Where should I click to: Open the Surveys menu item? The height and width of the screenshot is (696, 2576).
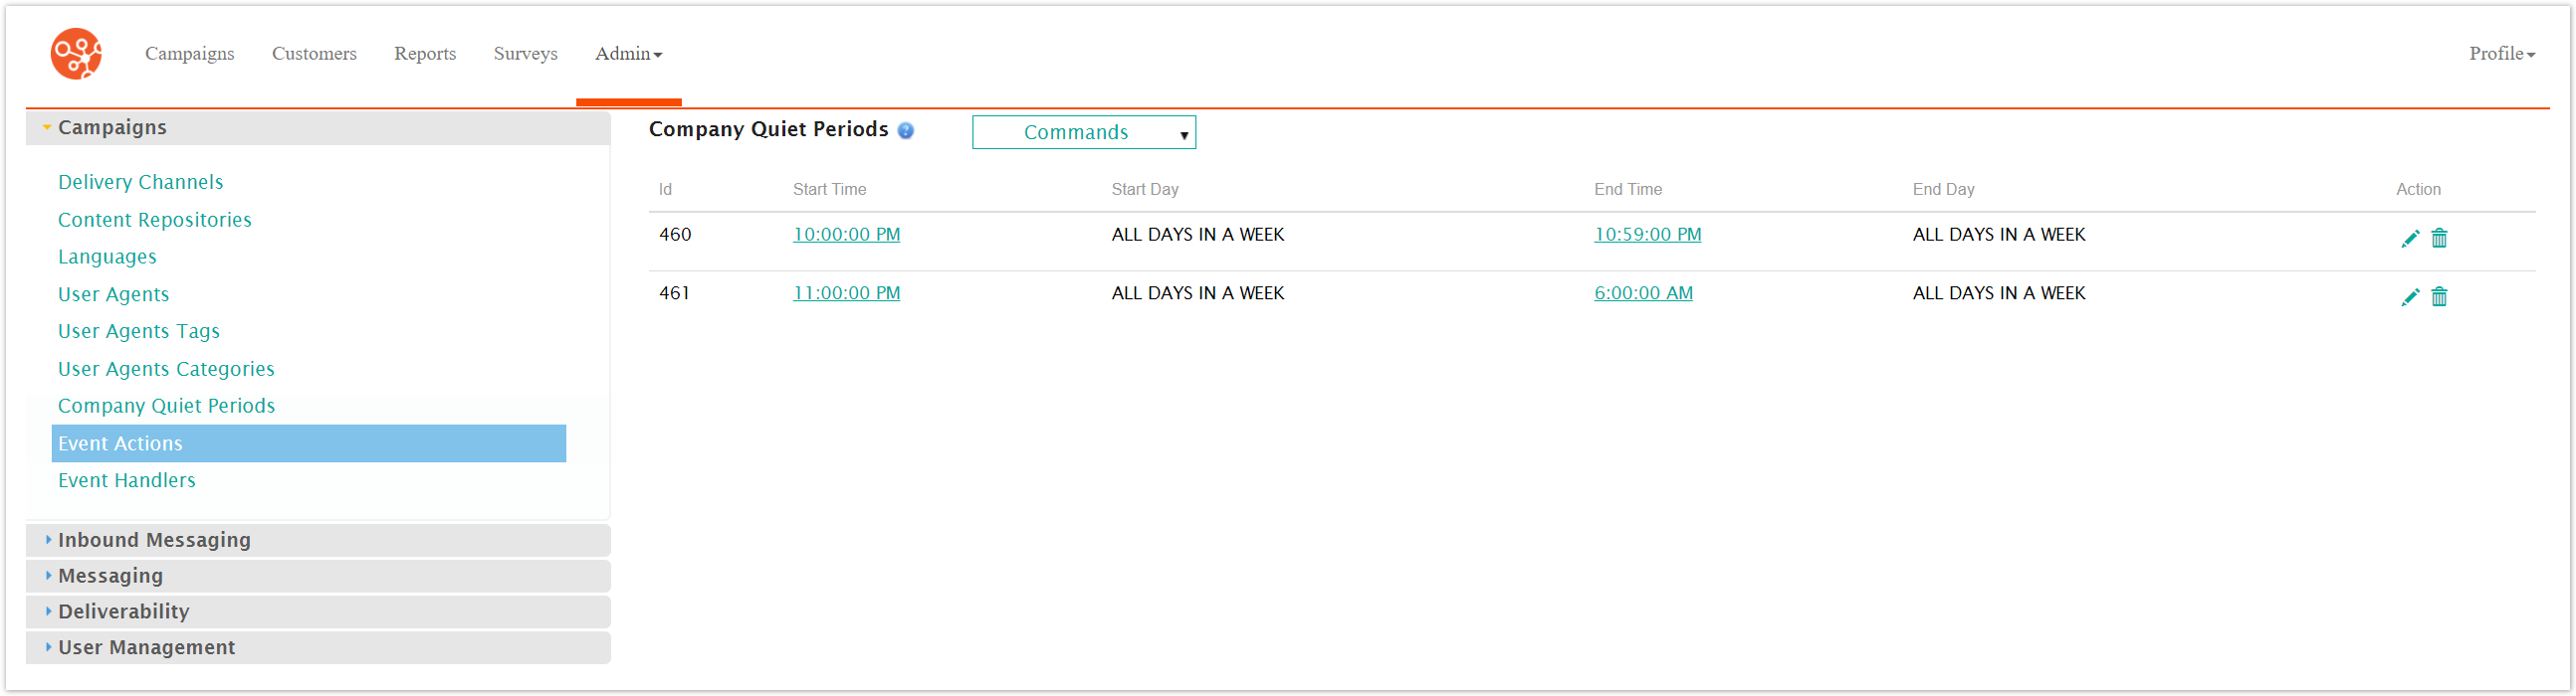525,54
